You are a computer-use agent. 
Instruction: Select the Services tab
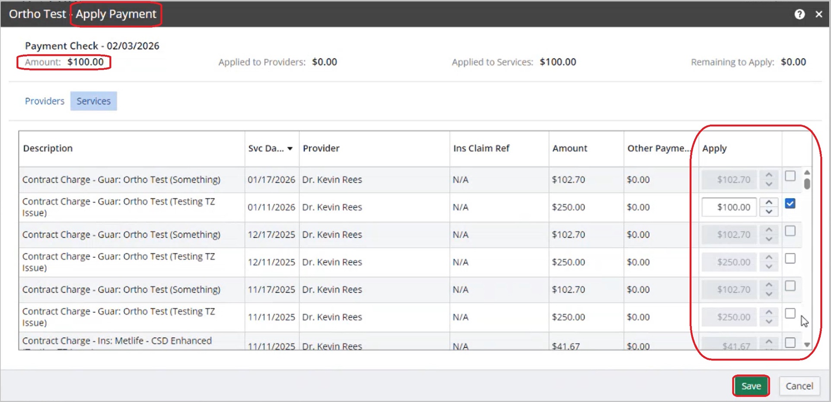coord(93,101)
